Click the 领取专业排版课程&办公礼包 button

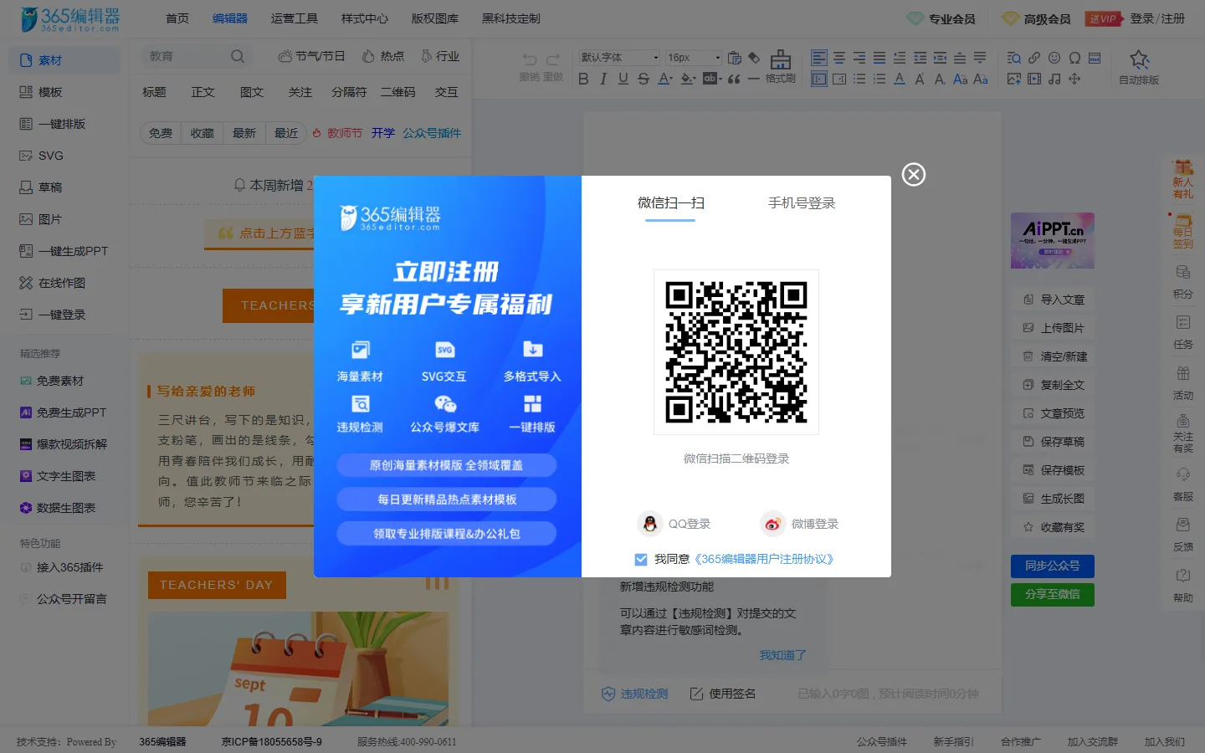[447, 534]
